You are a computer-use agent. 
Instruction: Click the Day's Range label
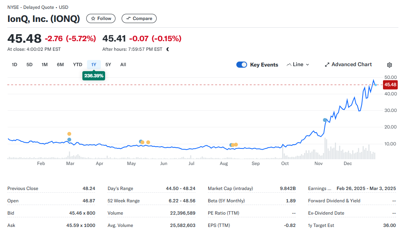(120, 188)
